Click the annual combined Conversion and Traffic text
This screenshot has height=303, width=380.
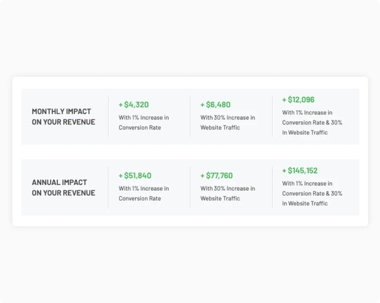click(x=312, y=193)
